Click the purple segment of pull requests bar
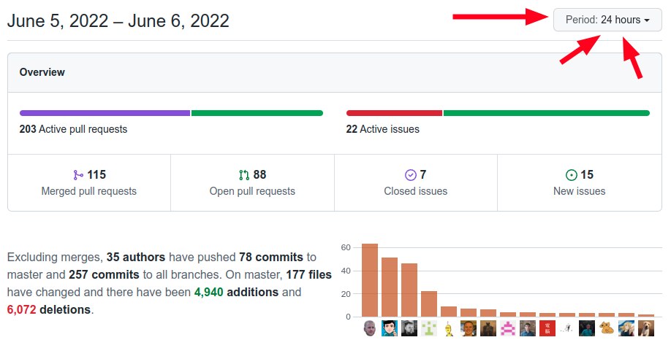The height and width of the screenshot is (348, 671). pos(105,113)
